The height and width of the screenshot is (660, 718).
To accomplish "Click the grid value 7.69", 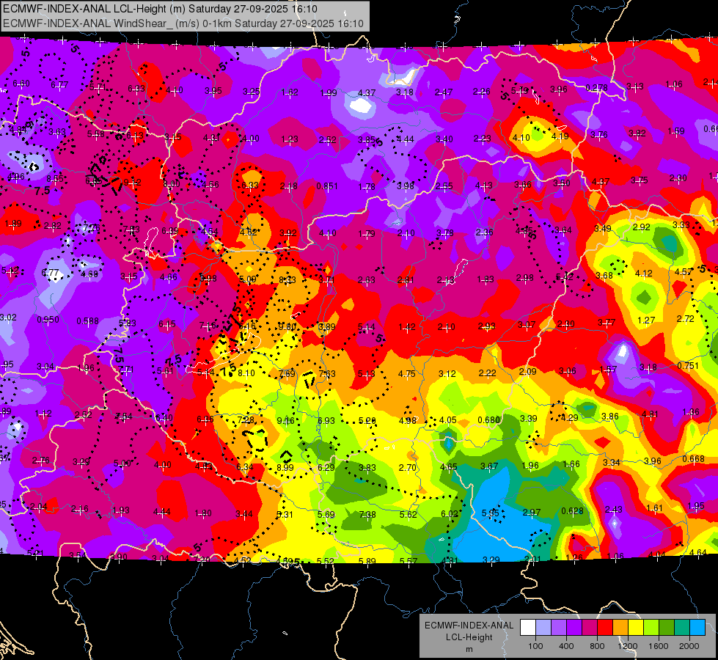I will tap(287, 374).
